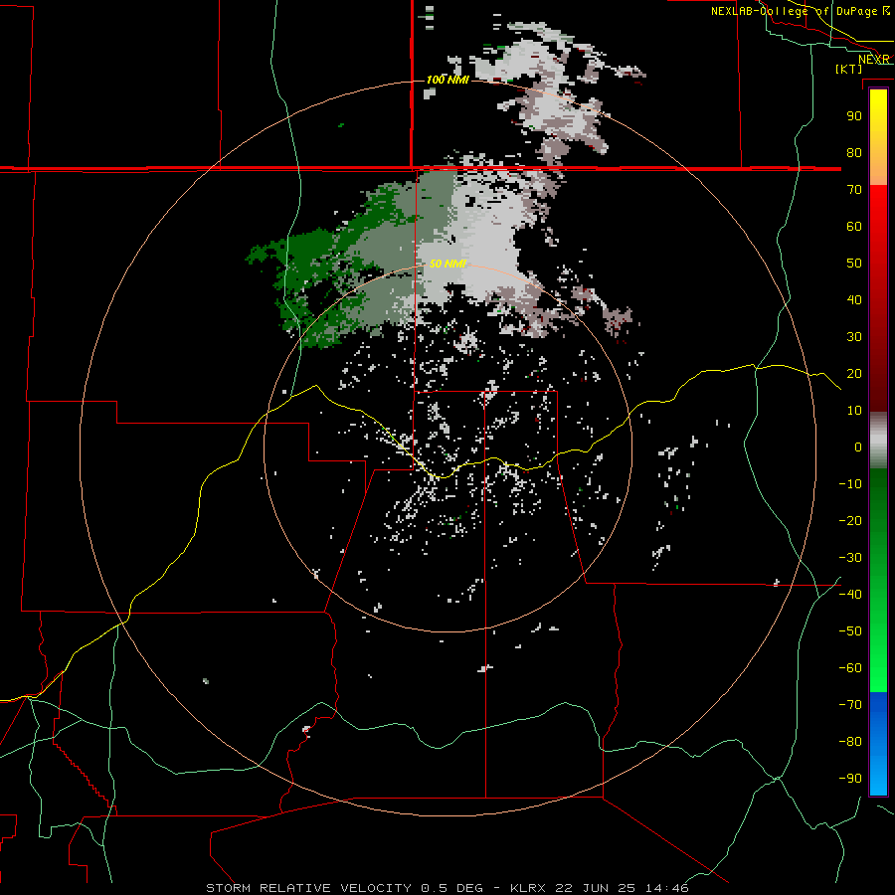895x895 pixels.
Task: Click the "70" value on the velocity scale
Action: [854, 190]
